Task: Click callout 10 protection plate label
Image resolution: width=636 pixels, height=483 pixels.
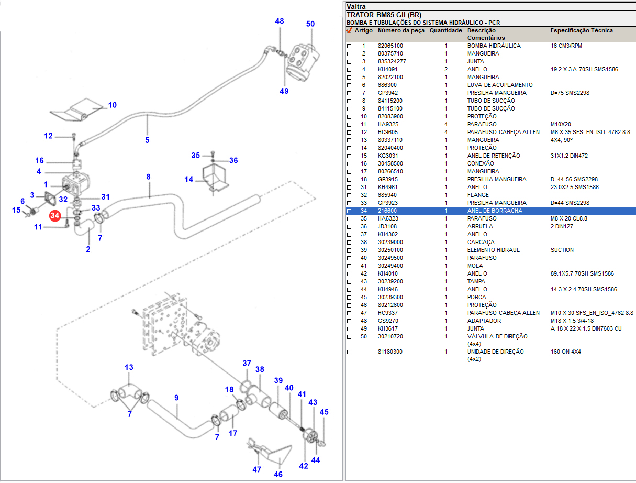Action: 113,105
